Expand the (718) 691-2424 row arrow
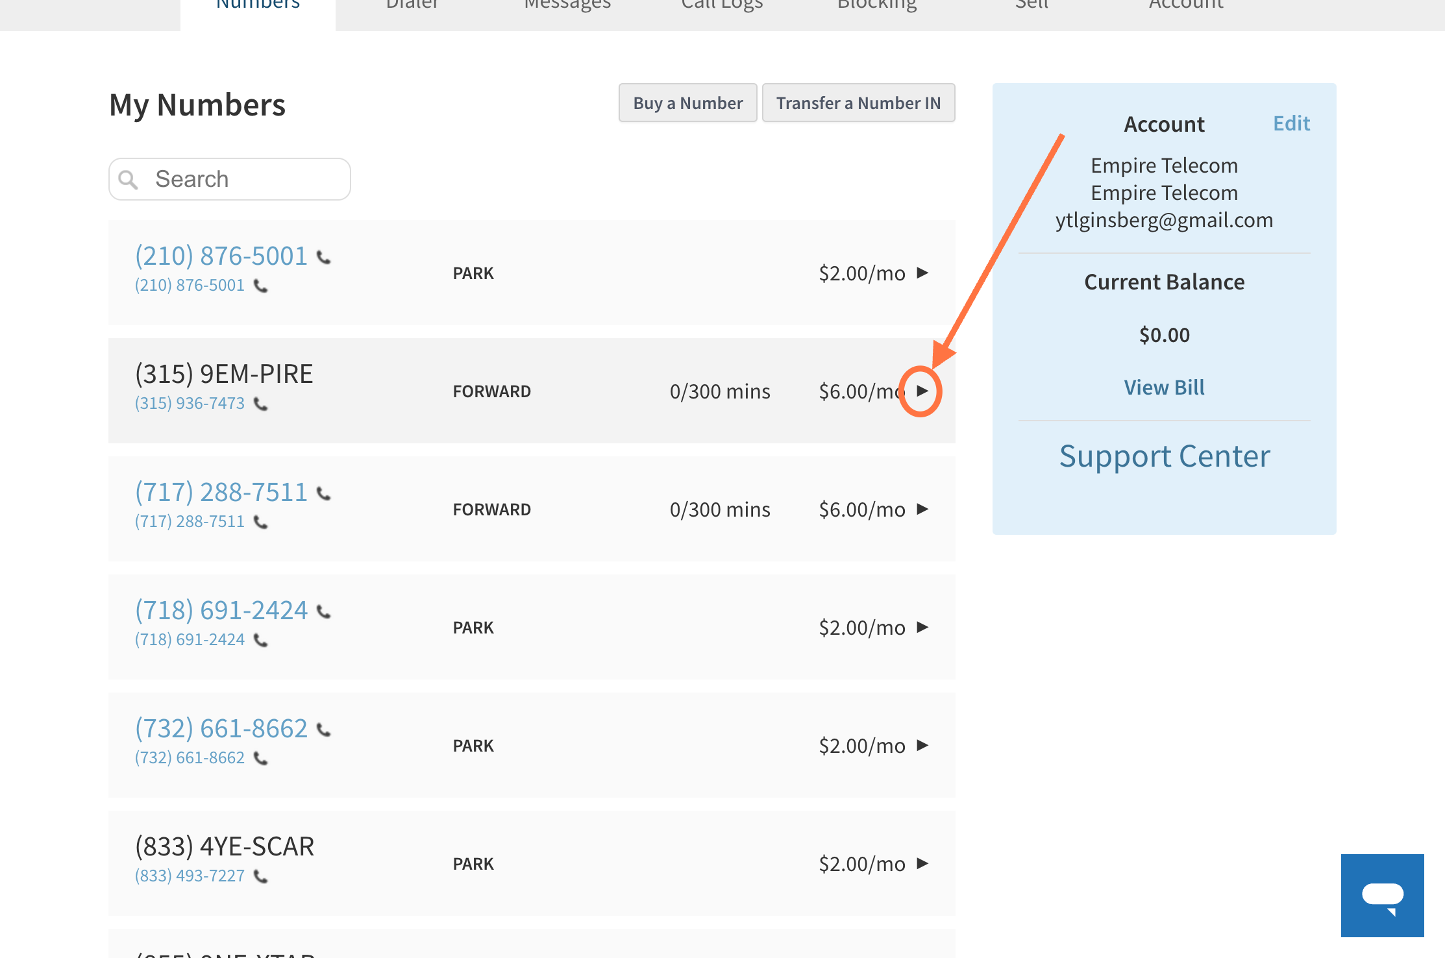1445x958 pixels. click(922, 627)
